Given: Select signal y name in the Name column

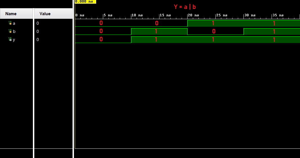Looking at the screenshot, I should (14, 40).
